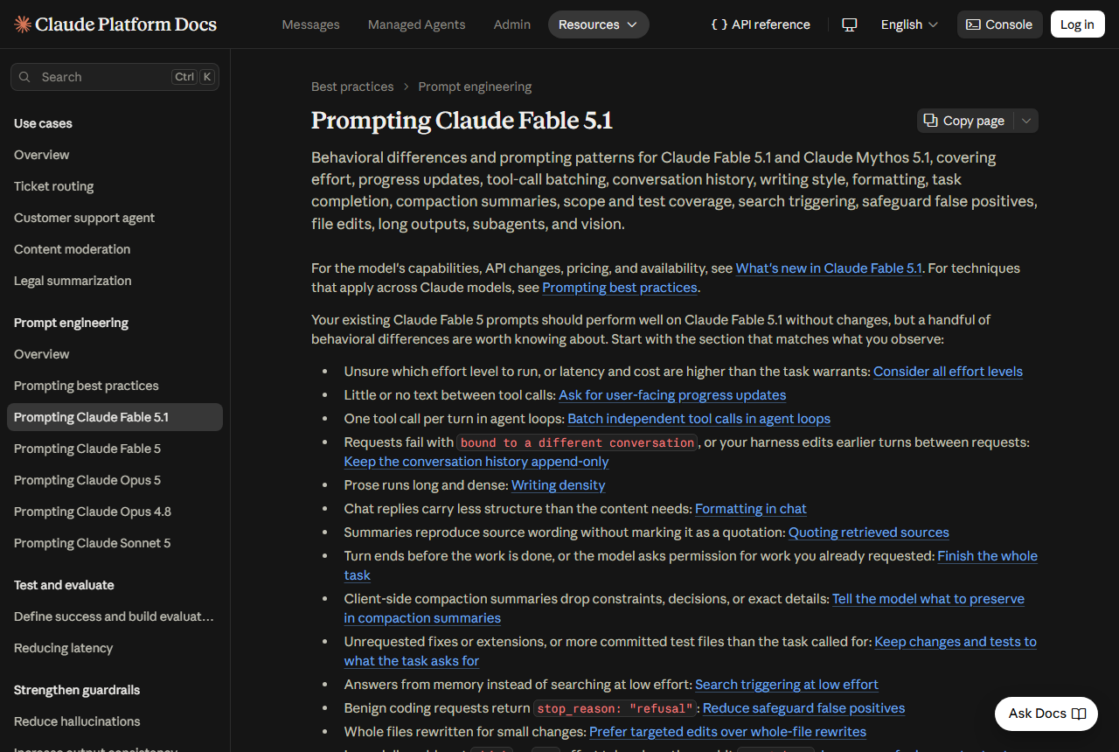1119x752 pixels.
Task: Open the Admin tab
Action: pos(512,24)
